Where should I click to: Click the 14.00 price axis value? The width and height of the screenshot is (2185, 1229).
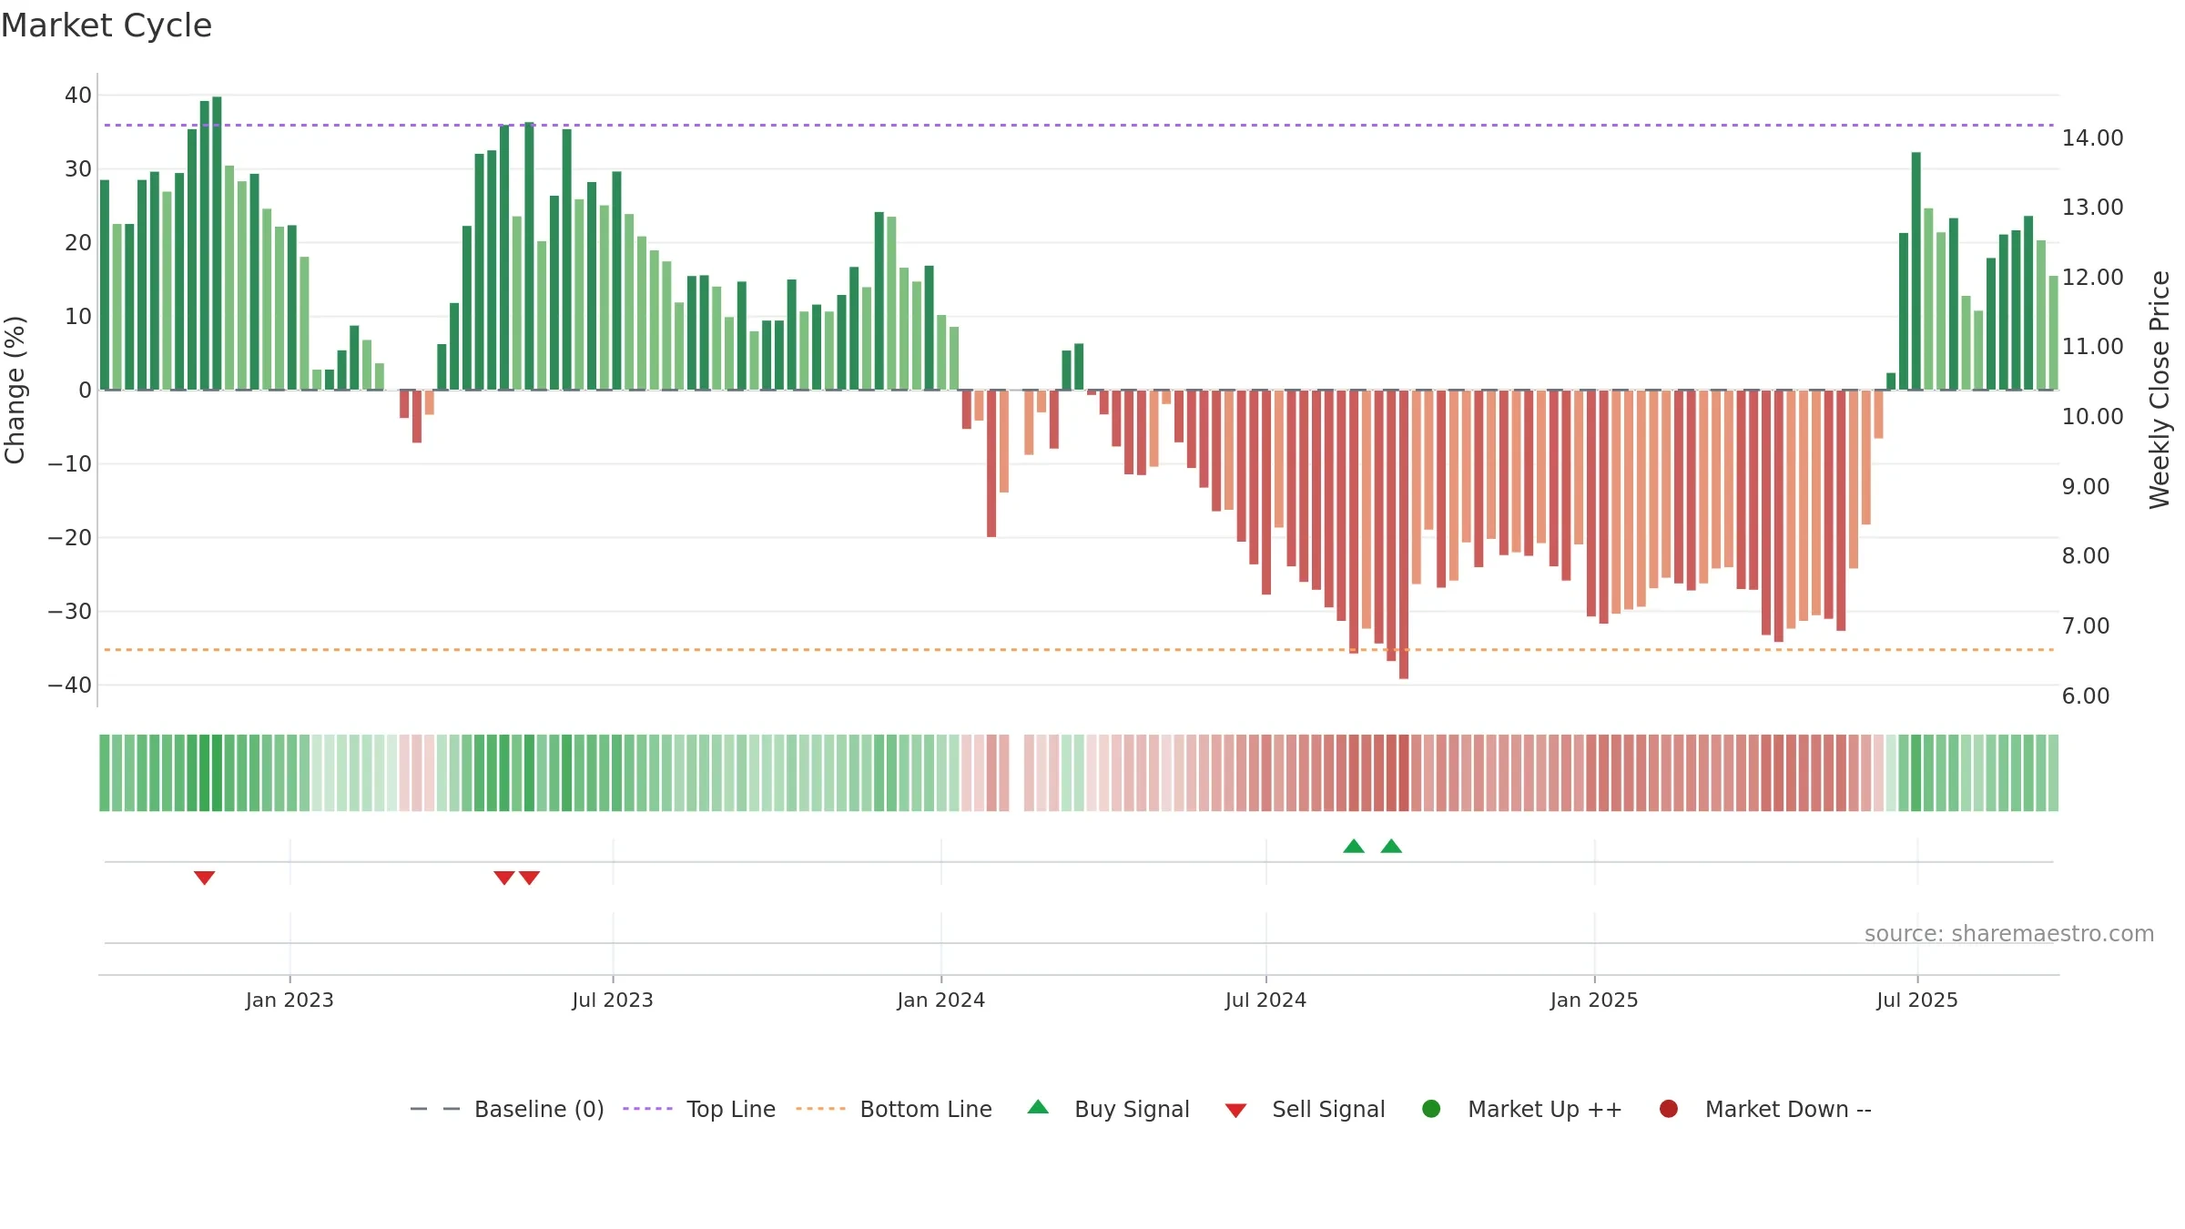[x=2093, y=138]
